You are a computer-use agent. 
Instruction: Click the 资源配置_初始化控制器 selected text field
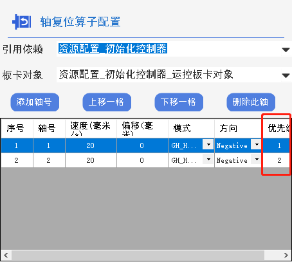pos(169,49)
